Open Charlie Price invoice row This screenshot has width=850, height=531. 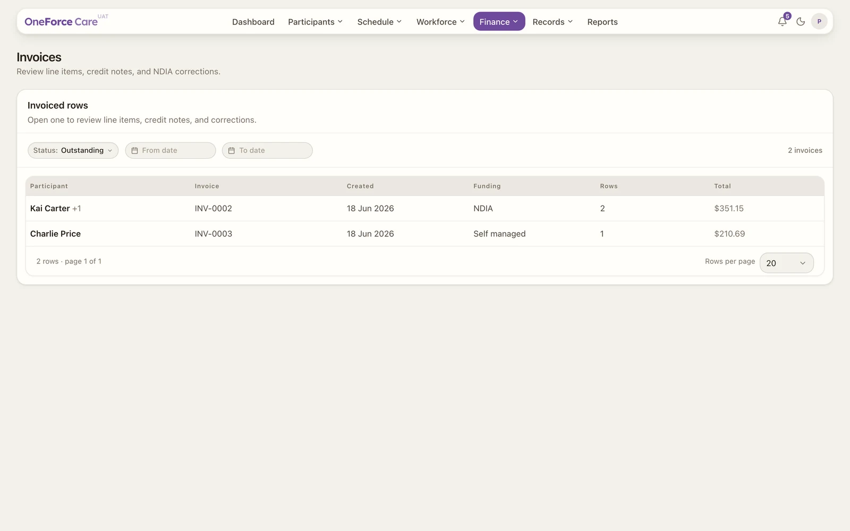(x=425, y=234)
